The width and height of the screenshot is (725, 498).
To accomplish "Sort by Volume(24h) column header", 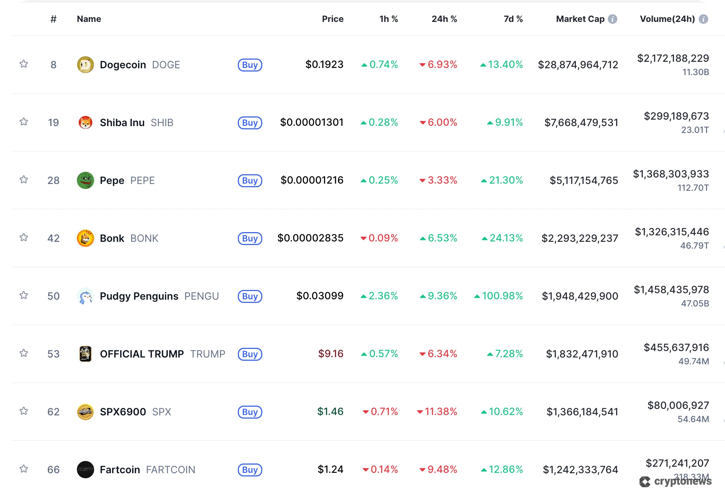I will pos(668,19).
